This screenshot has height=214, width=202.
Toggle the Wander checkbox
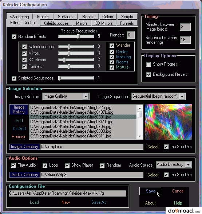pos(112,45)
